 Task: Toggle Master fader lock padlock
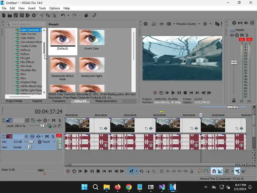point(234,100)
